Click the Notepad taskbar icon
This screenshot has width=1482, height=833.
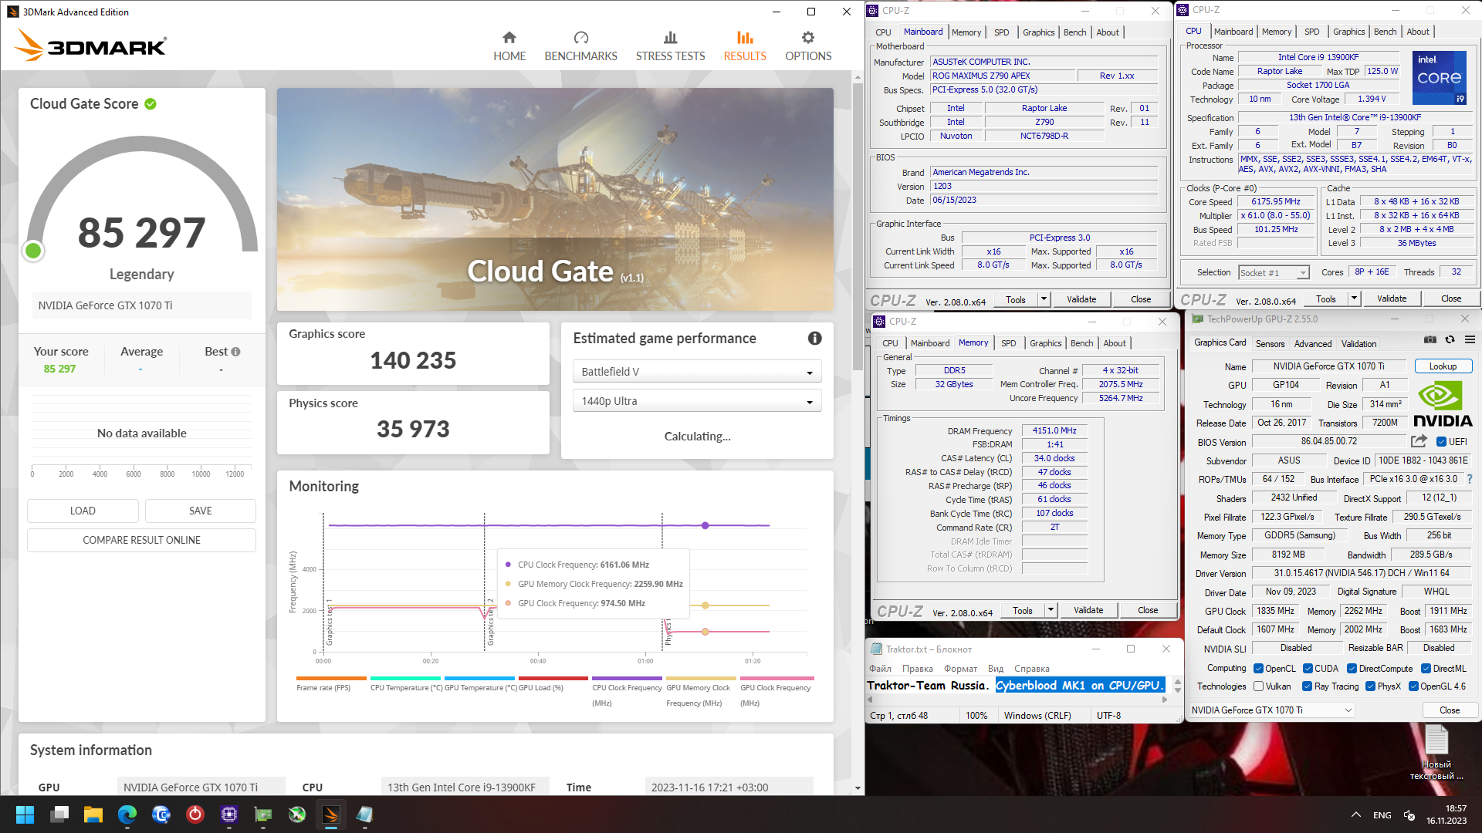coord(365,814)
